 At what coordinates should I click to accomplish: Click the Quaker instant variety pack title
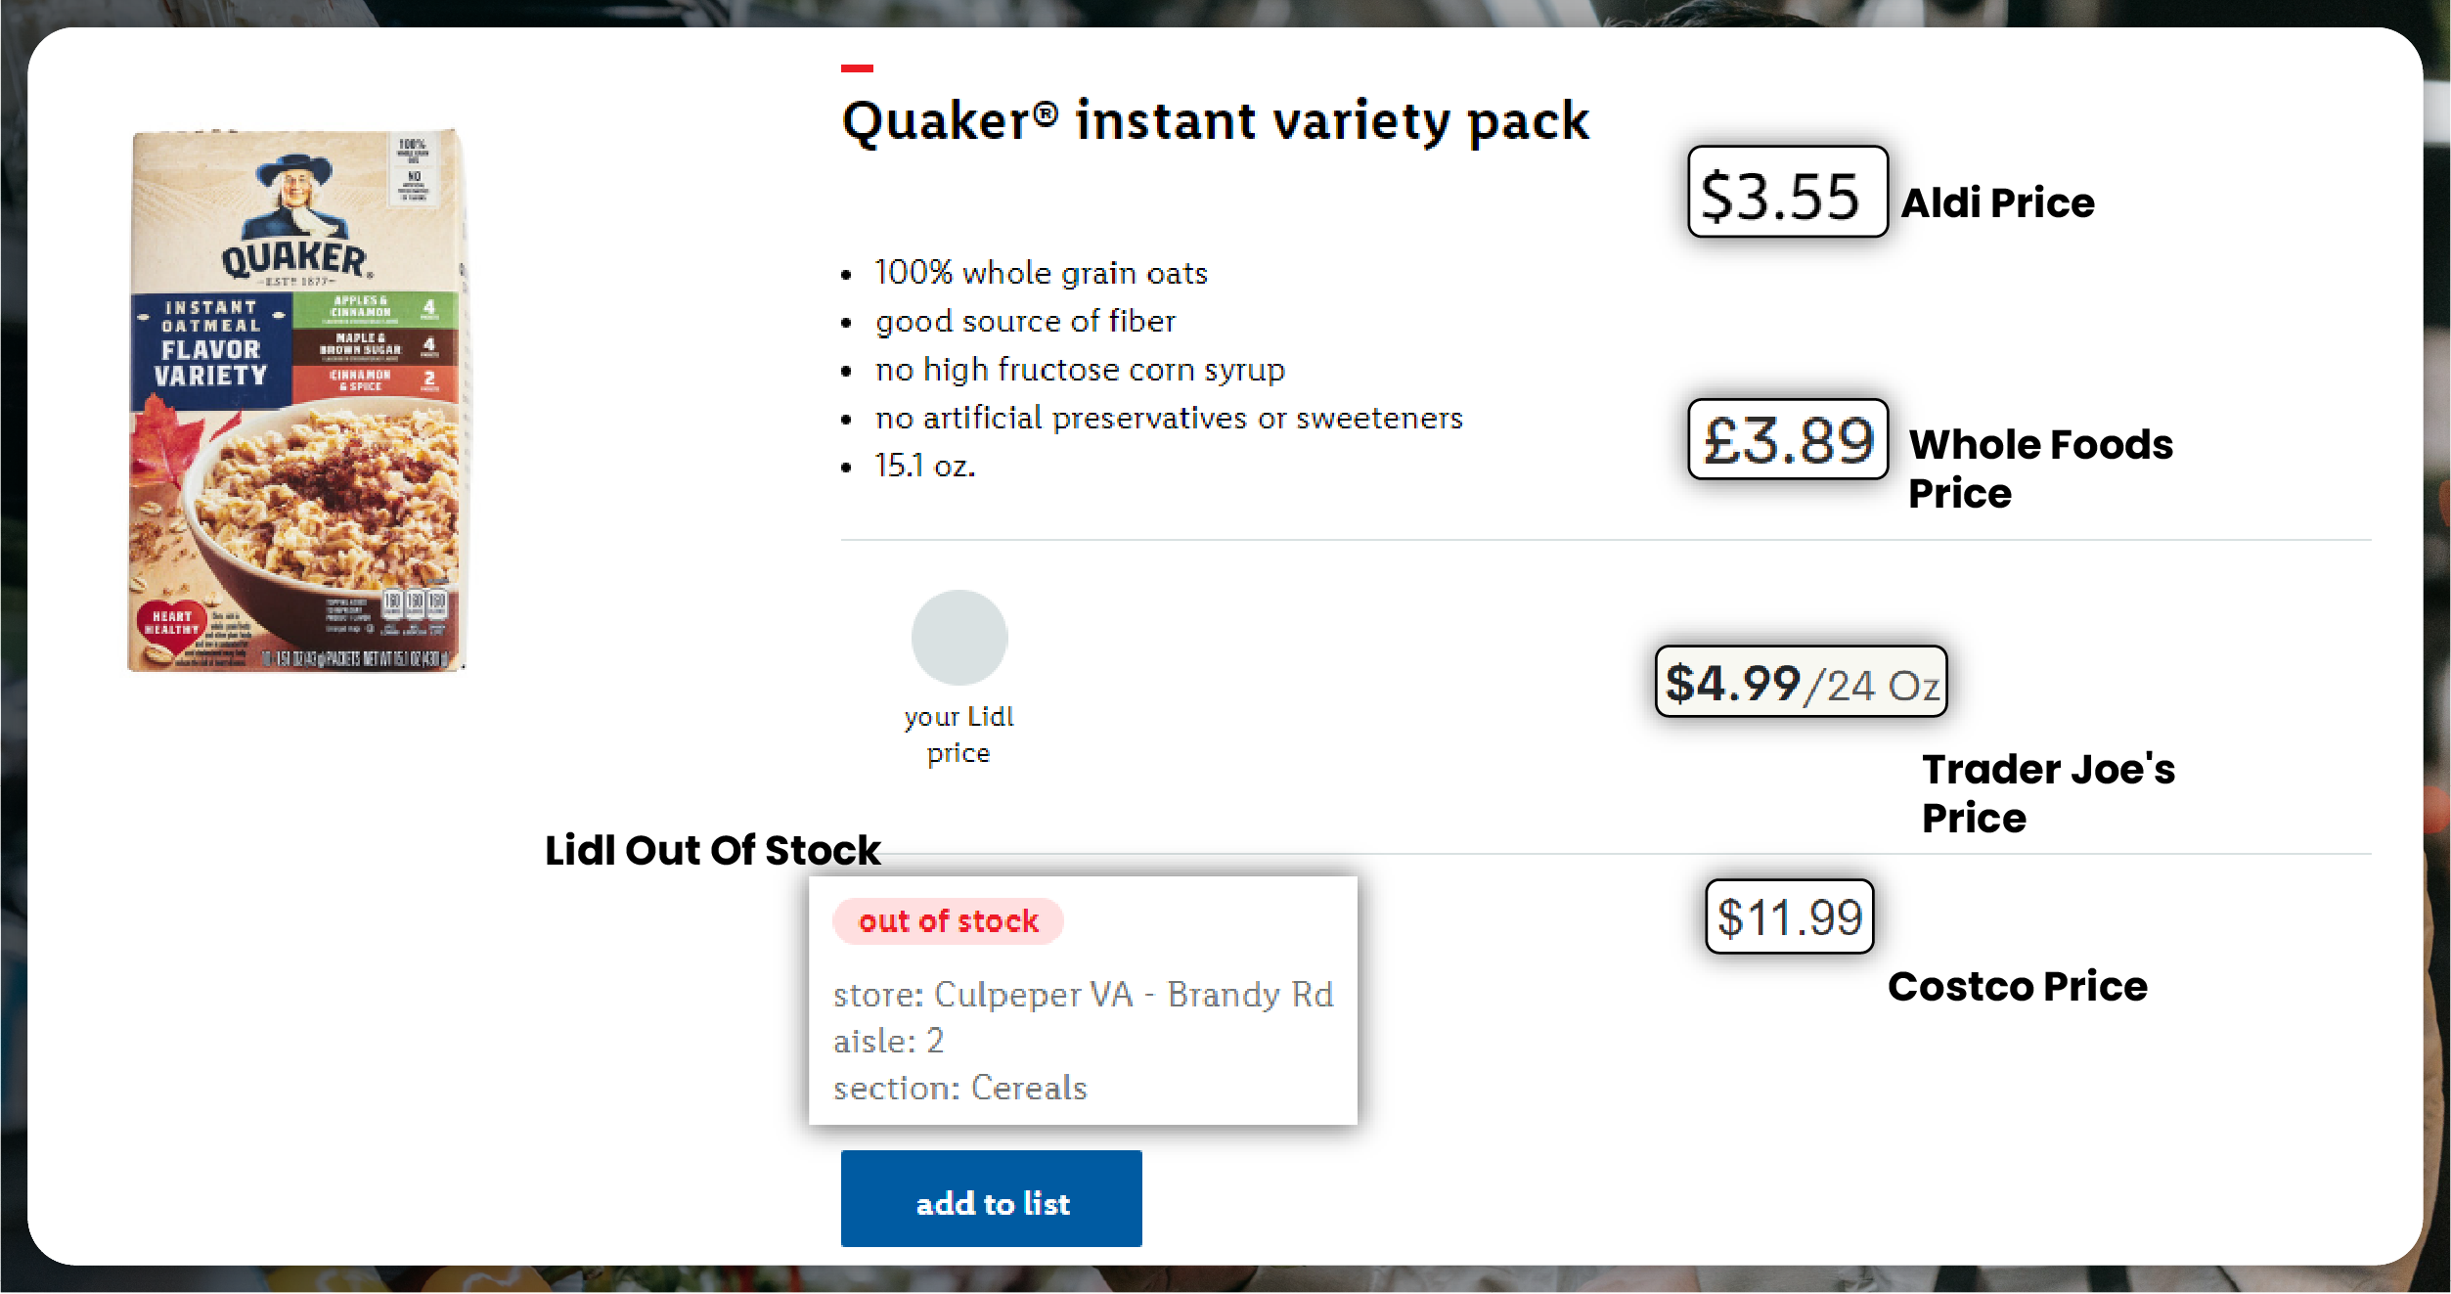click(x=1215, y=121)
